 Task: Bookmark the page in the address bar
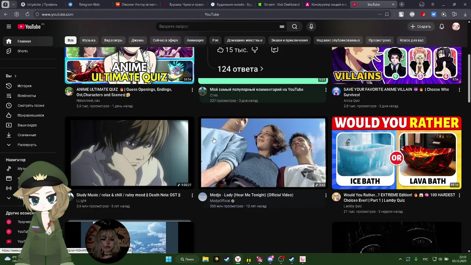[387, 14]
